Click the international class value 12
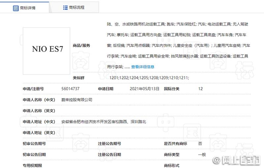The image size is (264, 168). [200, 89]
